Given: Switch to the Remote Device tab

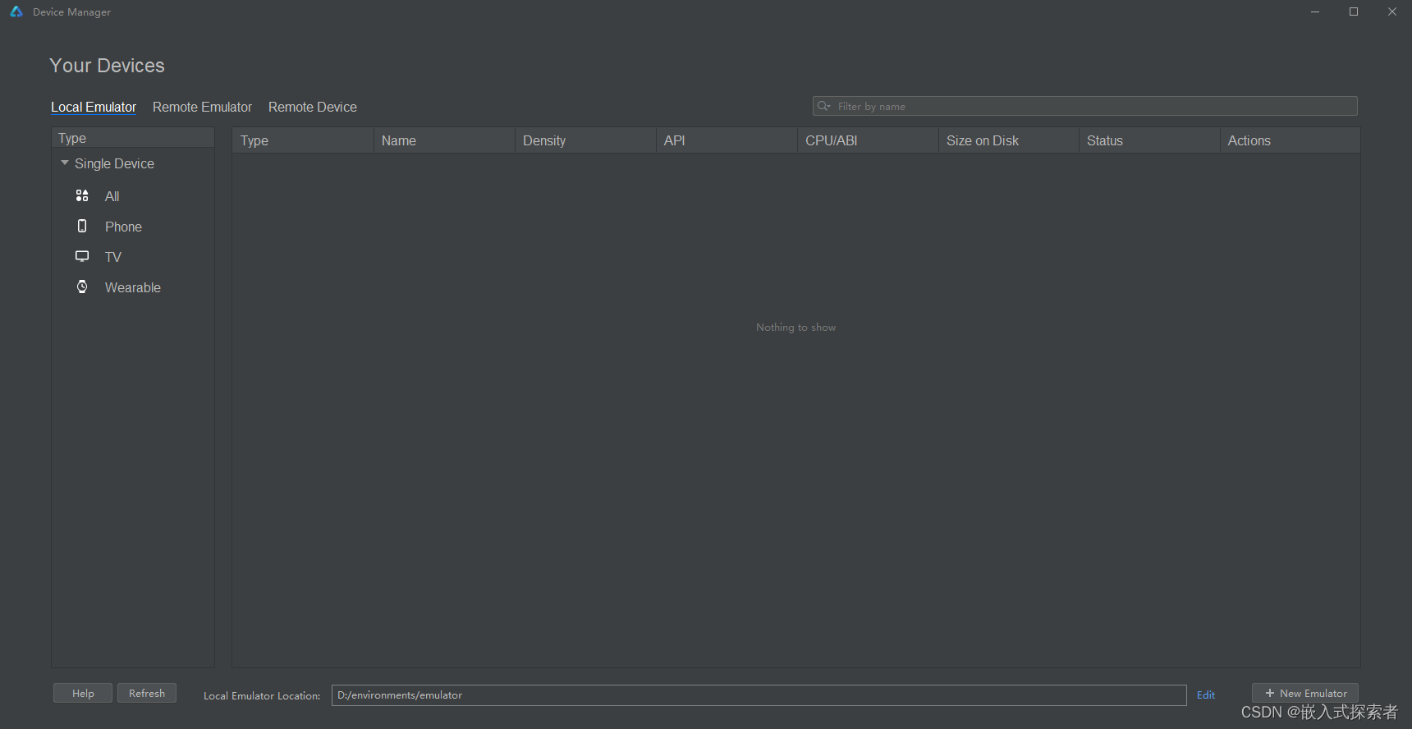Looking at the screenshot, I should 313,107.
